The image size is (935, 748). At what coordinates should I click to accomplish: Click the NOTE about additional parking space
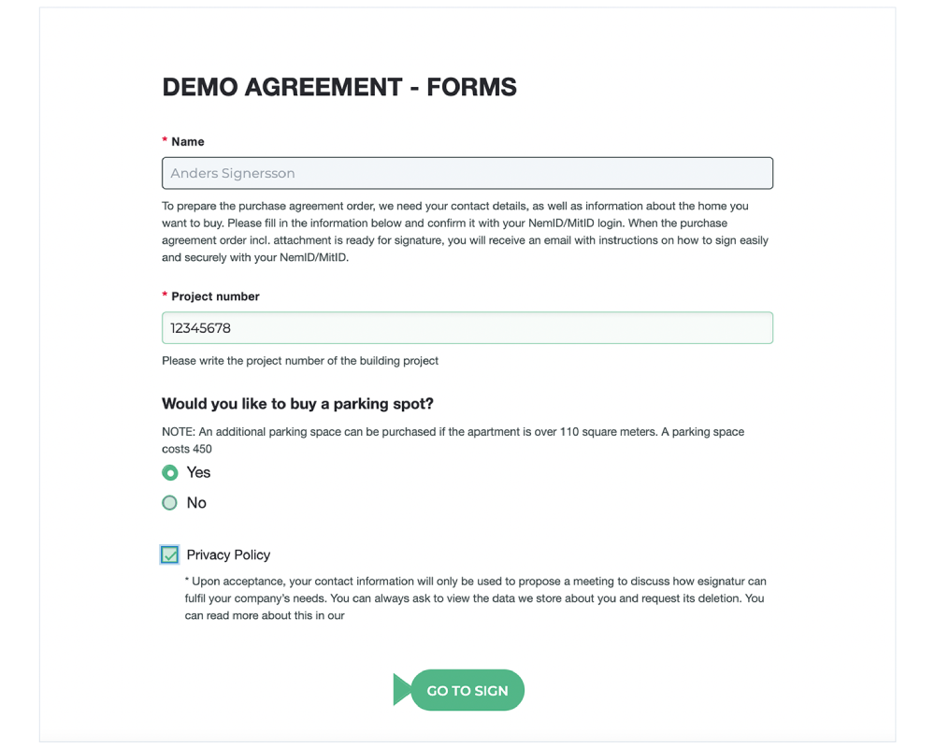(x=453, y=440)
